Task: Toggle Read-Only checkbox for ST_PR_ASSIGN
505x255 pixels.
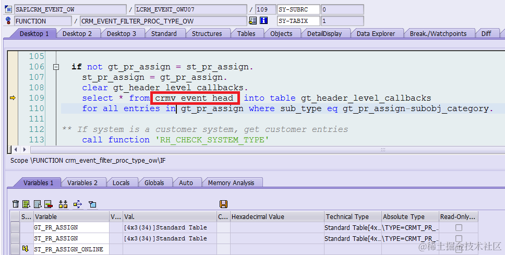Action: (459, 239)
